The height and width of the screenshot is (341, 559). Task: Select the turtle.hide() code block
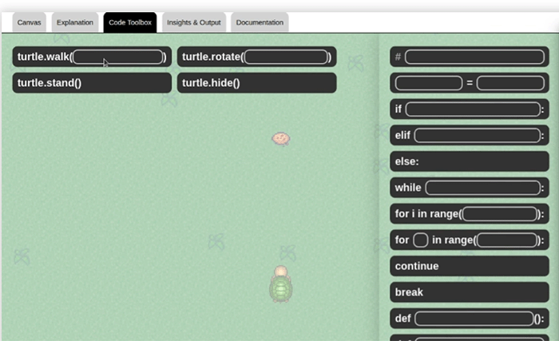click(x=256, y=83)
